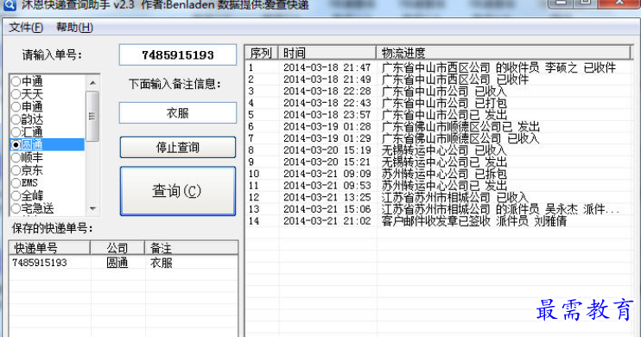641x337 pixels.
Task: Select row 2 dated 2014-03-18 21:49
Action: (x=439, y=79)
